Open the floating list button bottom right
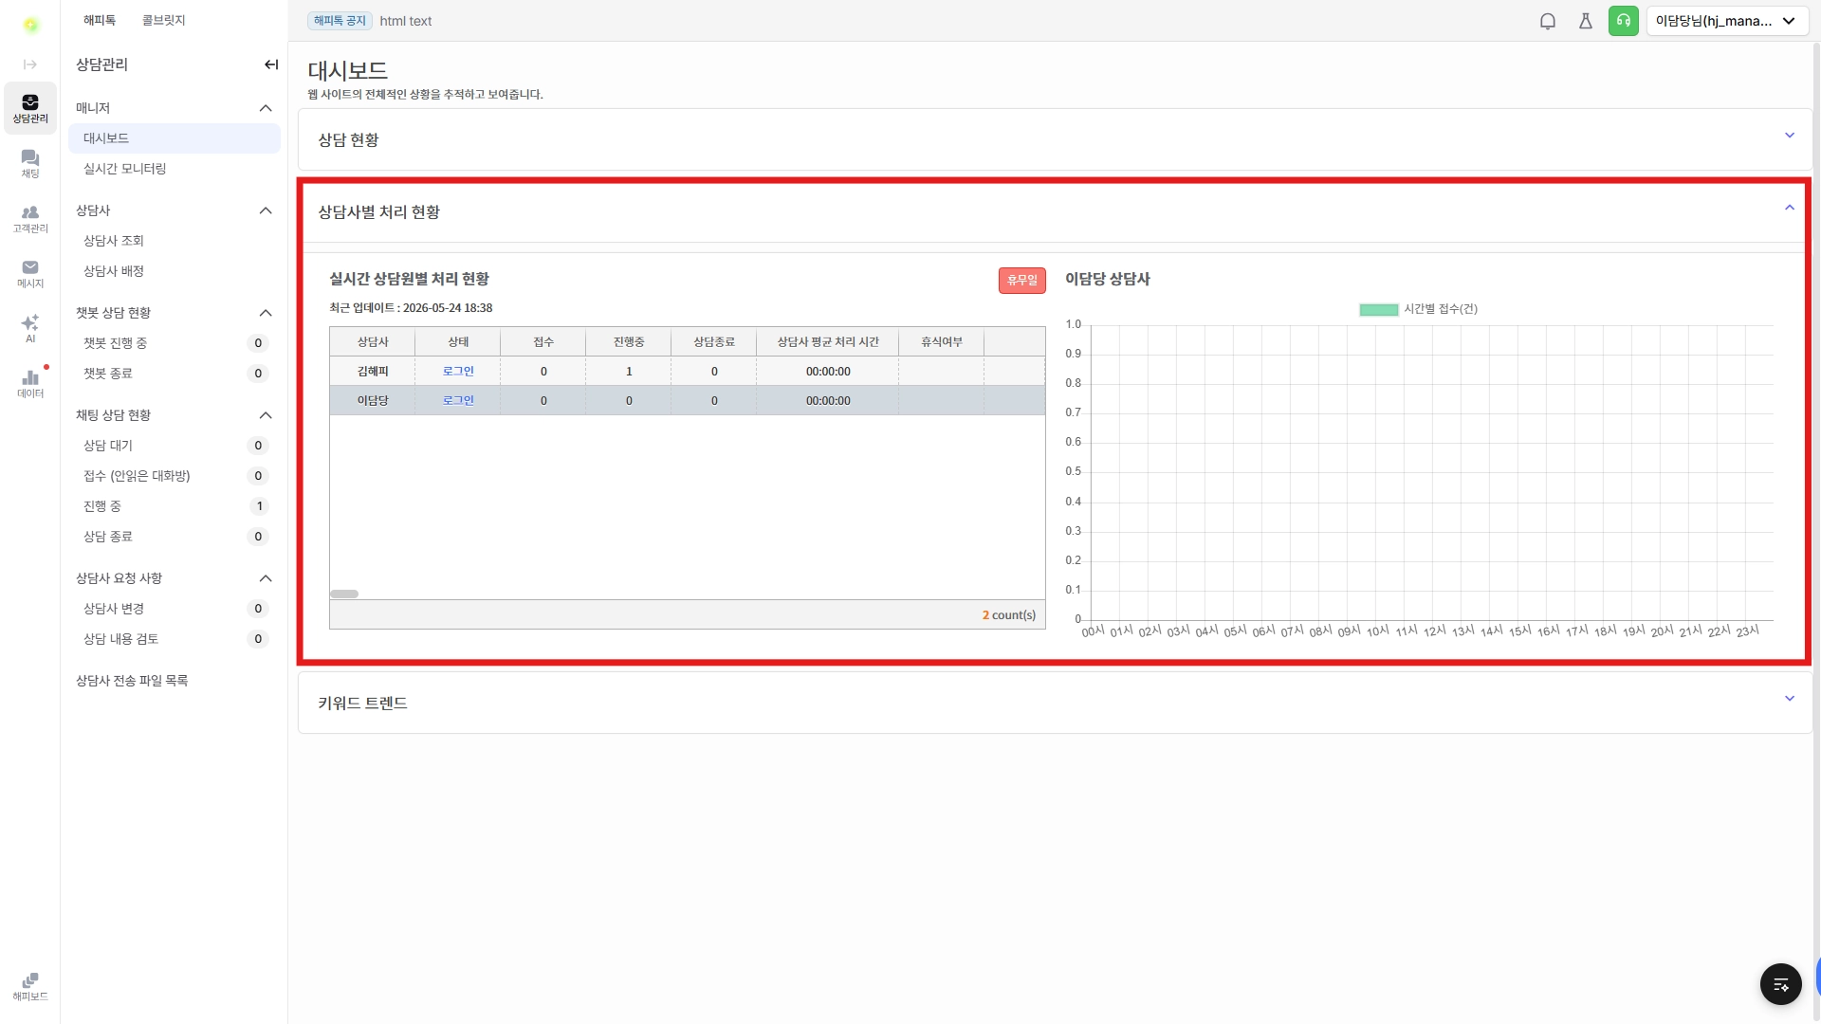1821x1024 pixels. coord(1781,984)
